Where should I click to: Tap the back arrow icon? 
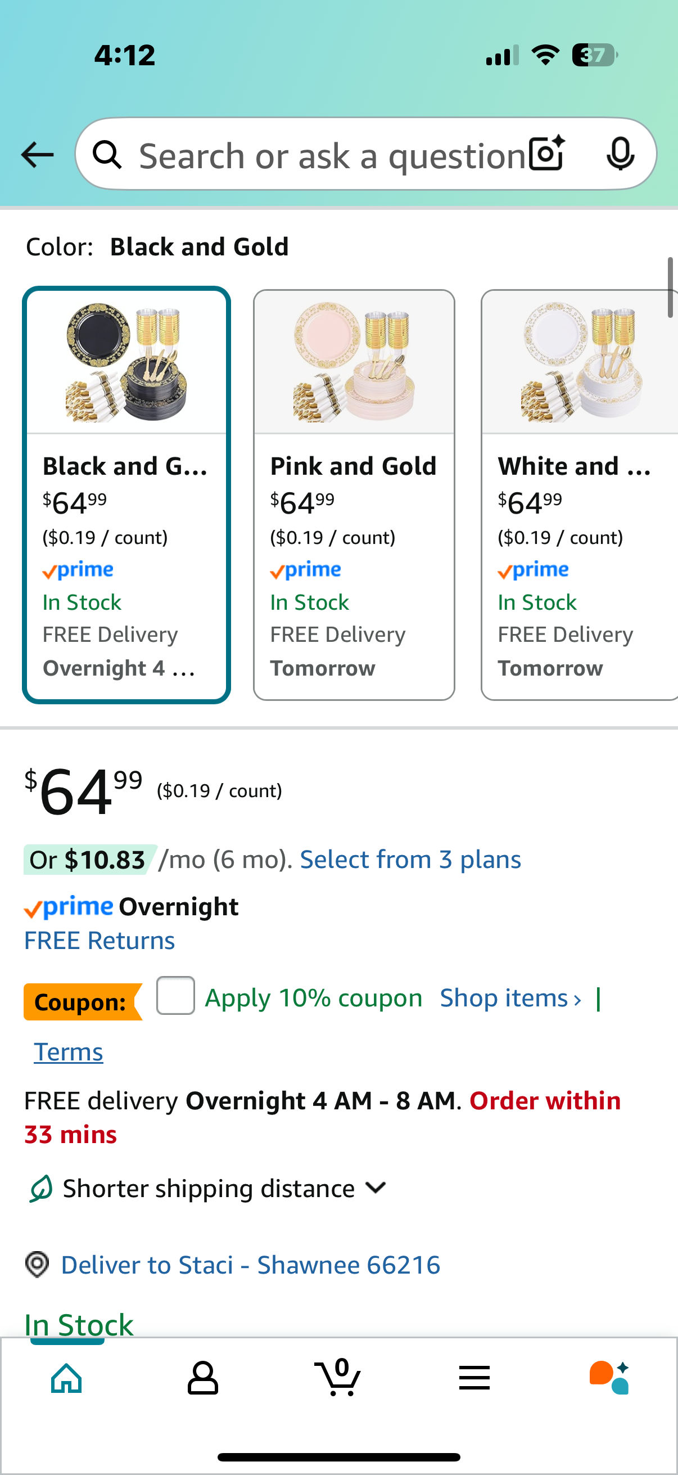[37, 155]
